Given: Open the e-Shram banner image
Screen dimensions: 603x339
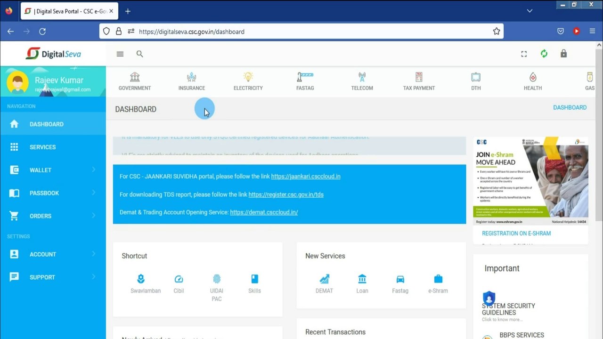Looking at the screenshot, I should (531, 181).
